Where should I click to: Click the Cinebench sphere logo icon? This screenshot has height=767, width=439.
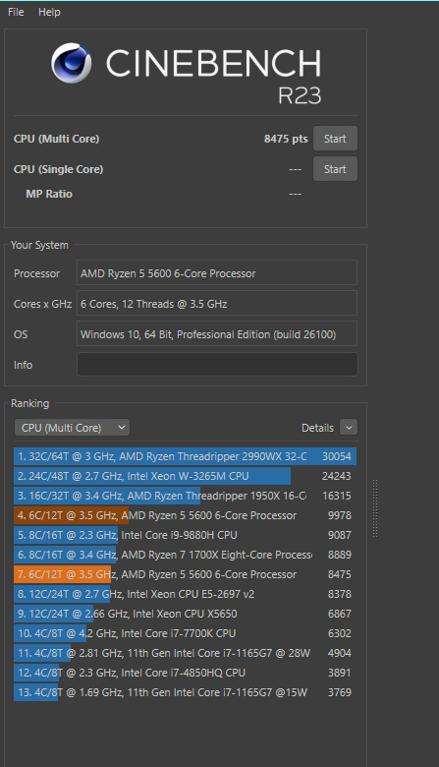72,63
